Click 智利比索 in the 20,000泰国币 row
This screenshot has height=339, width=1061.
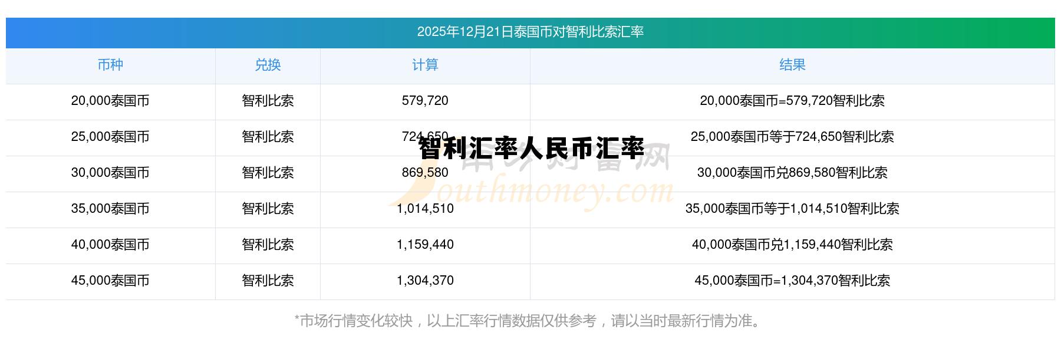(268, 101)
